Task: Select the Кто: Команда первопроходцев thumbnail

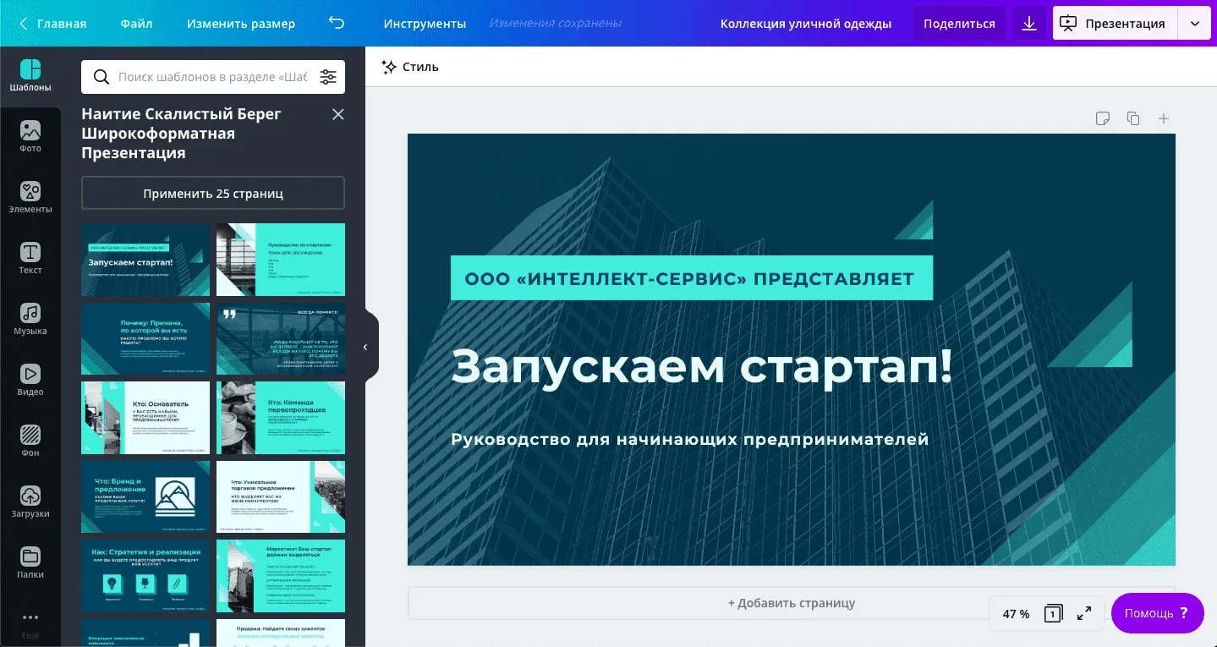Action: 281,418
